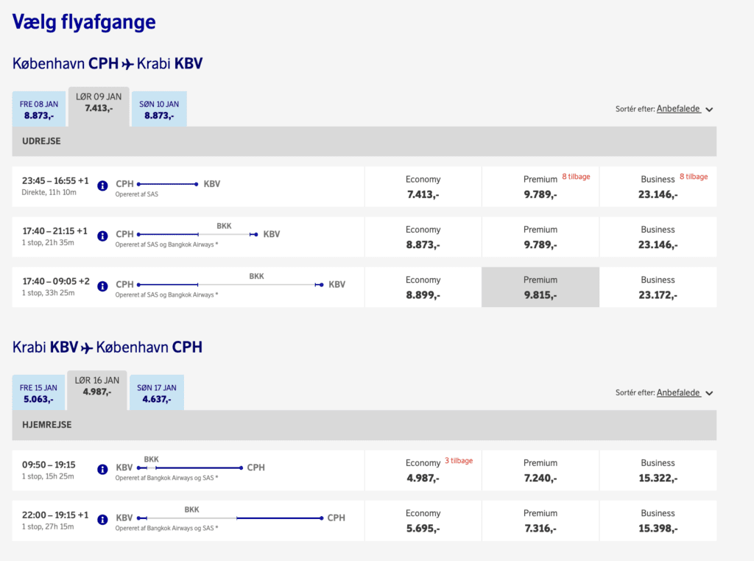Select SØN 17 JAN return date tab

tap(156, 393)
